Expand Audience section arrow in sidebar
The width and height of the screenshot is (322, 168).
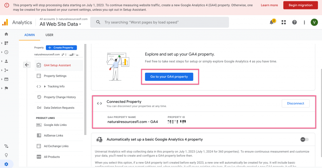tap(2, 61)
